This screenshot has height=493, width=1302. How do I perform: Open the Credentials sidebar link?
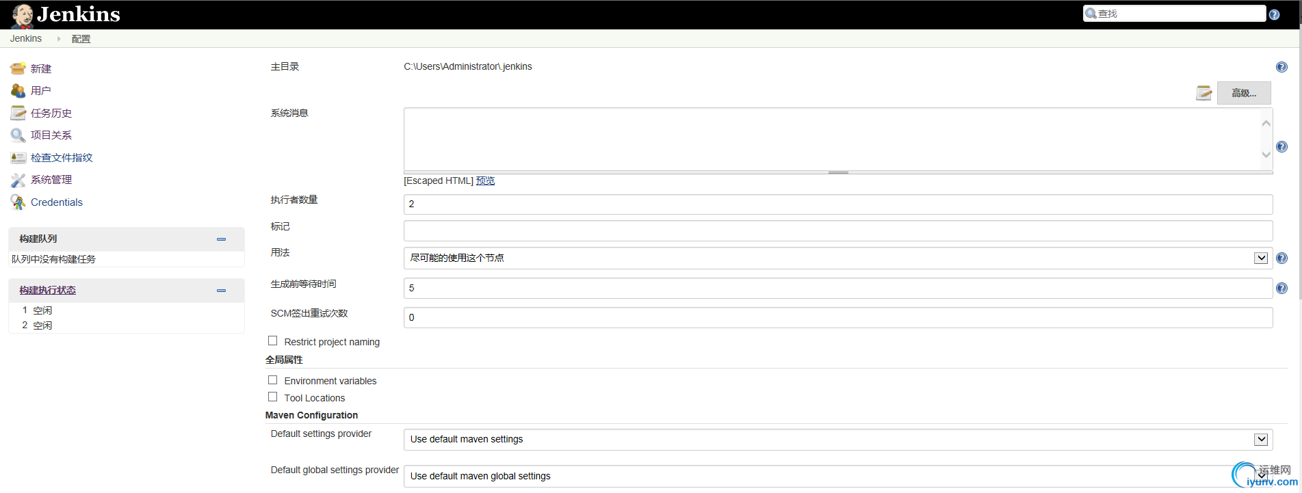pyautogui.click(x=57, y=202)
